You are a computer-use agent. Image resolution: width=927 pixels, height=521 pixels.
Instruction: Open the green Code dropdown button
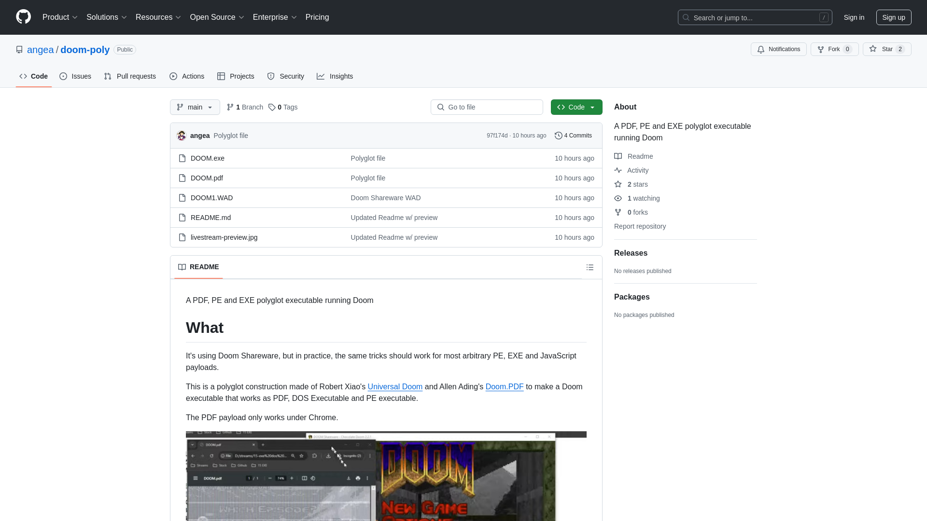(x=576, y=107)
